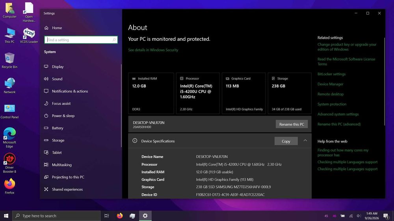Open System protection link
This screenshot has width=394, height=221.
[x=332, y=104]
